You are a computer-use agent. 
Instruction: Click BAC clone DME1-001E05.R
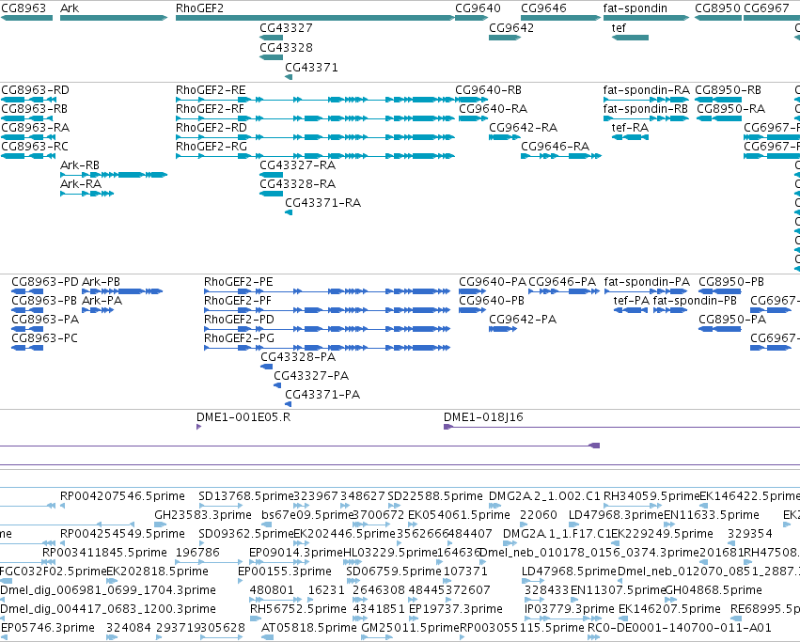[199, 427]
